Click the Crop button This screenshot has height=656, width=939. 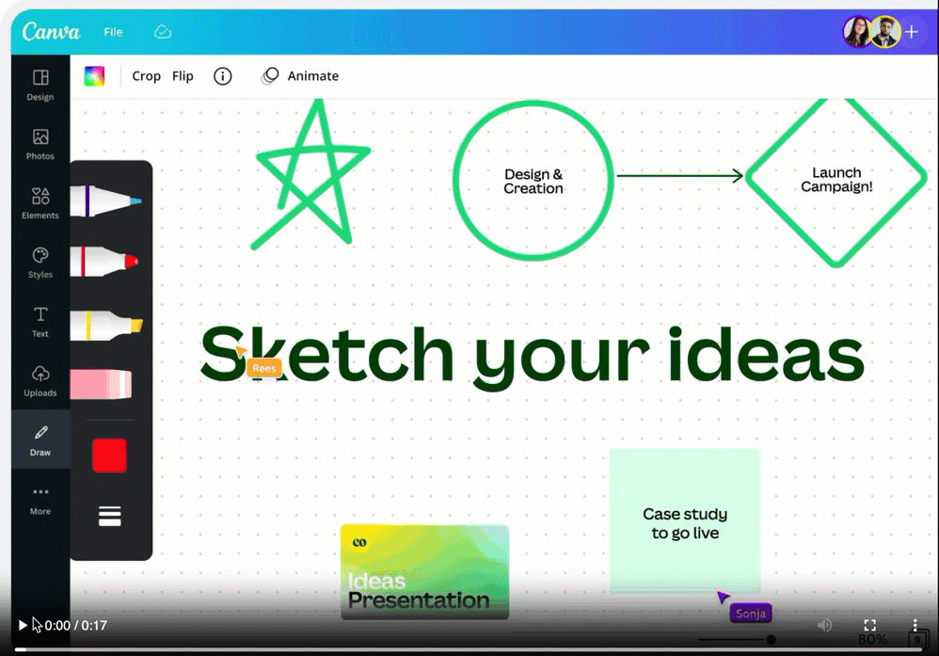coord(146,76)
